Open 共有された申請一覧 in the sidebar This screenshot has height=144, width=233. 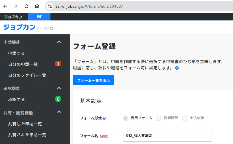27,135
